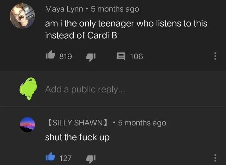Select the reply text from Silly Shawn
The width and height of the screenshot is (226, 165).
pos(77,137)
